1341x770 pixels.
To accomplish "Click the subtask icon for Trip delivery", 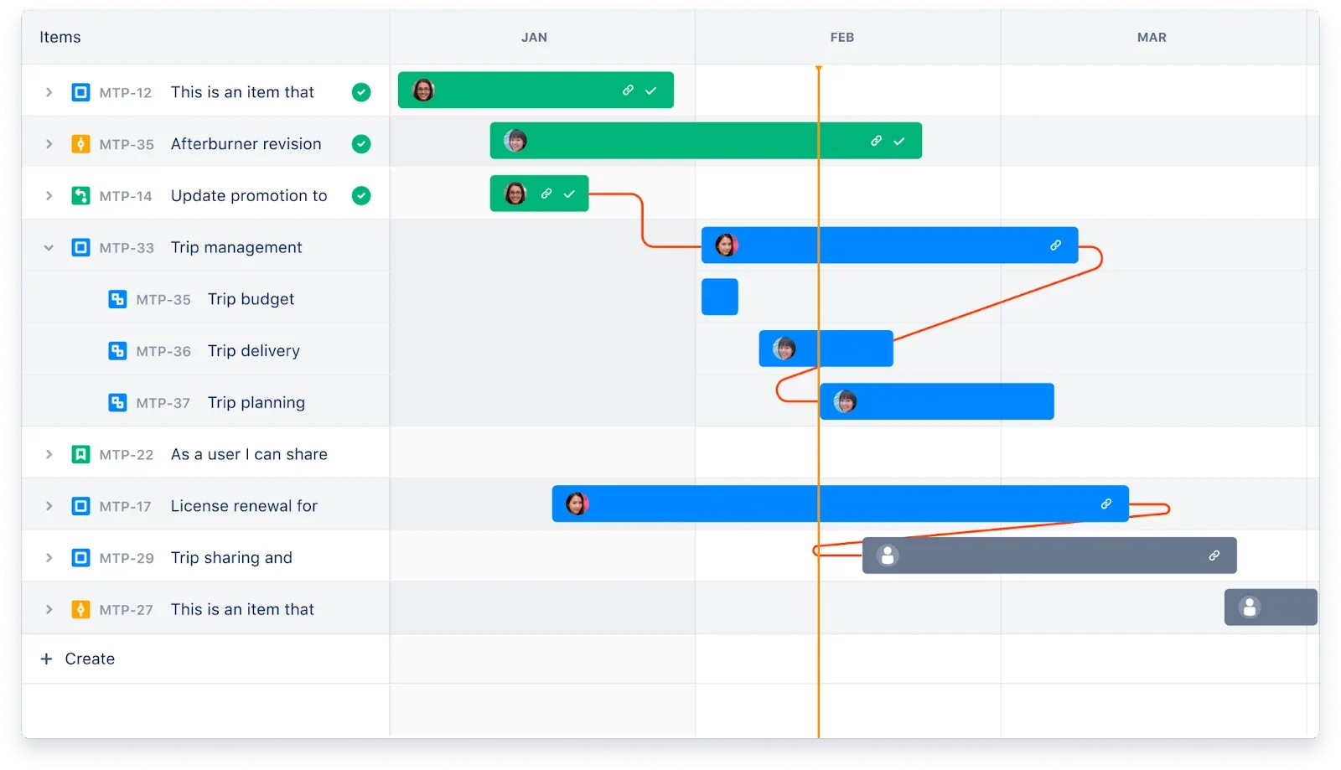I will click(x=117, y=351).
